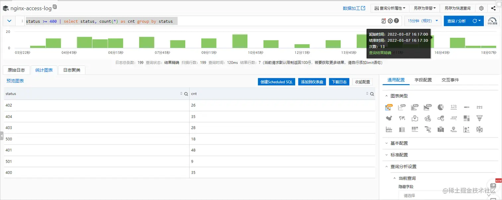Select the Gantt-style flow chart type
502x200 pixels.
point(428,129)
